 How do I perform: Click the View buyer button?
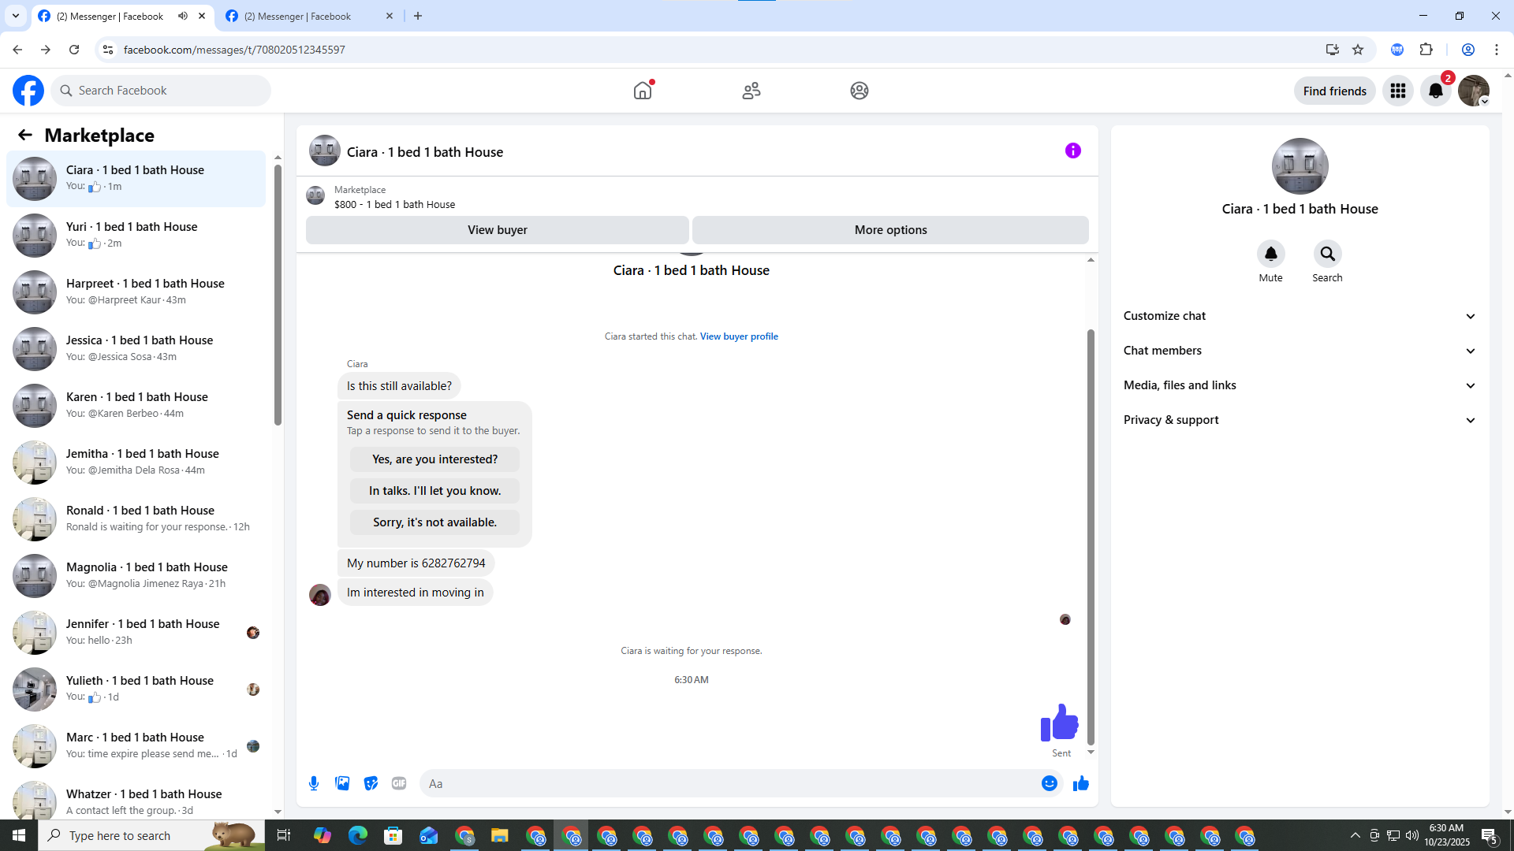[x=497, y=230]
